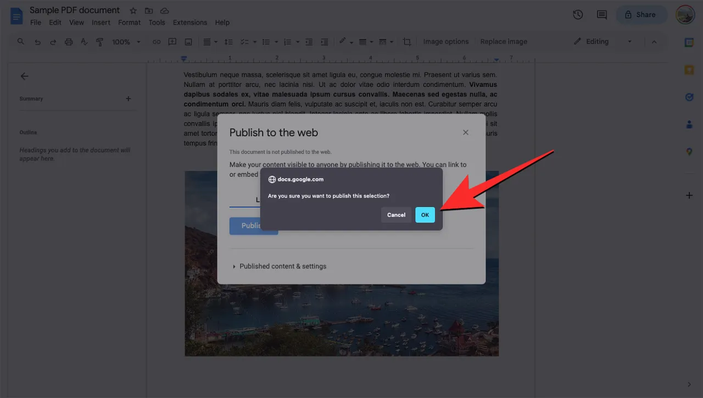Close the outline with the back arrow
This screenshot has width=703, height=398.
24,76
